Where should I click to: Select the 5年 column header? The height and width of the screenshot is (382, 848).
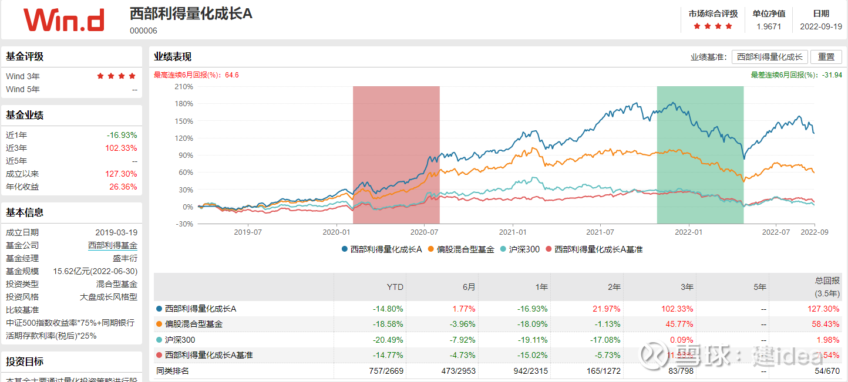(760, 288)
